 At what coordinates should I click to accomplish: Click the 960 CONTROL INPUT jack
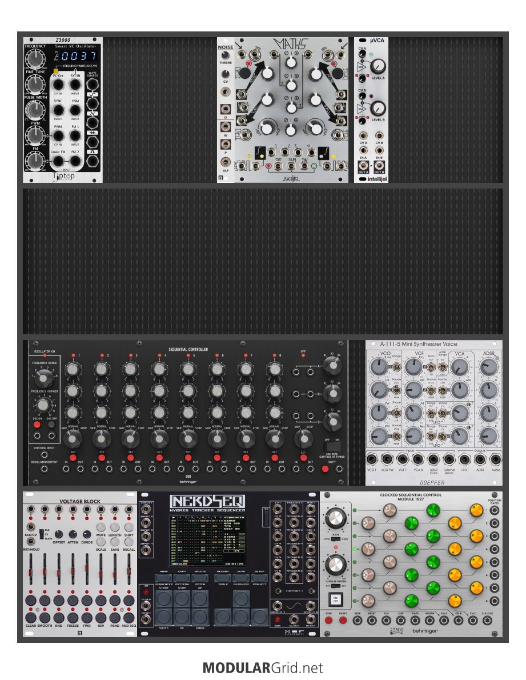pos(44,454)
